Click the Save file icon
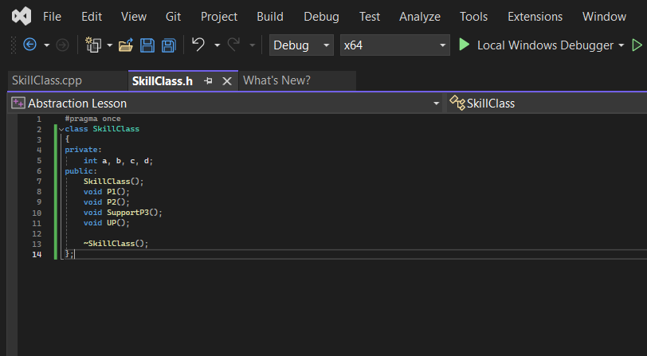The height and width of the screenshot is (356, 647). coord(147,45)
